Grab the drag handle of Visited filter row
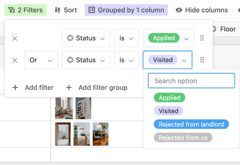 (202, 60)
